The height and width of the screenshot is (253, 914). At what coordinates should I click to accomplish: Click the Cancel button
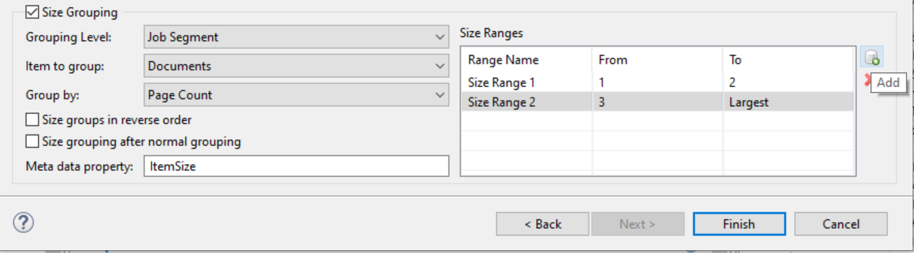tap(841, 224)
